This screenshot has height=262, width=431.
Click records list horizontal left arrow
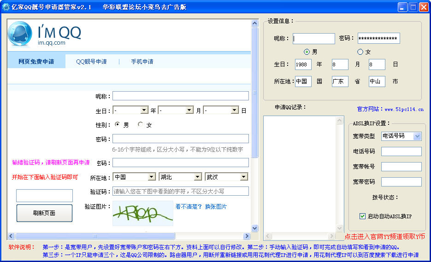(x=268, y=236)
